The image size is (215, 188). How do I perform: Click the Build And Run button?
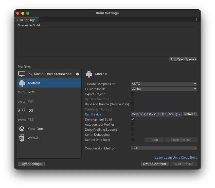point(184,164)
